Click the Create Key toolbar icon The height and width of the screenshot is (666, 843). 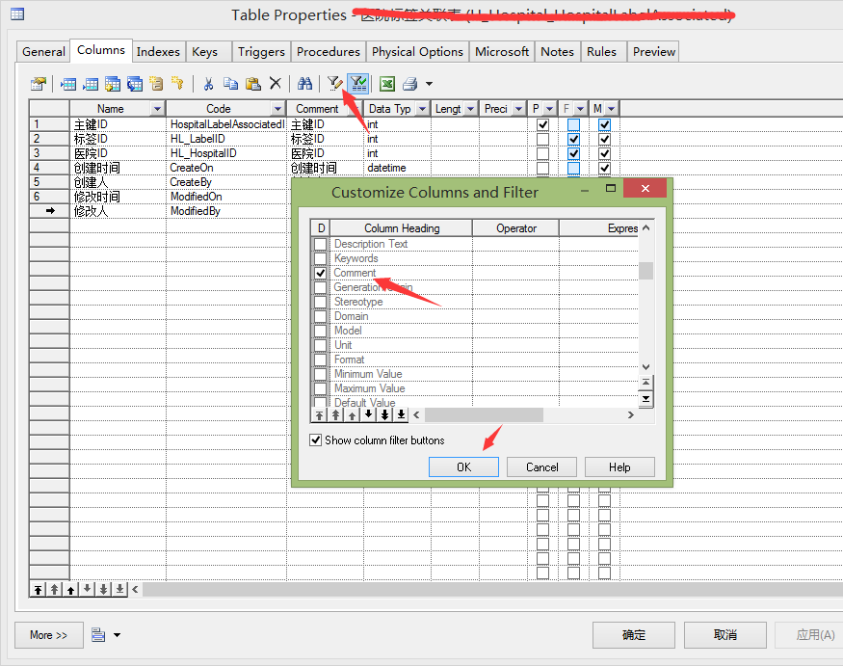(x=177, y=84)
